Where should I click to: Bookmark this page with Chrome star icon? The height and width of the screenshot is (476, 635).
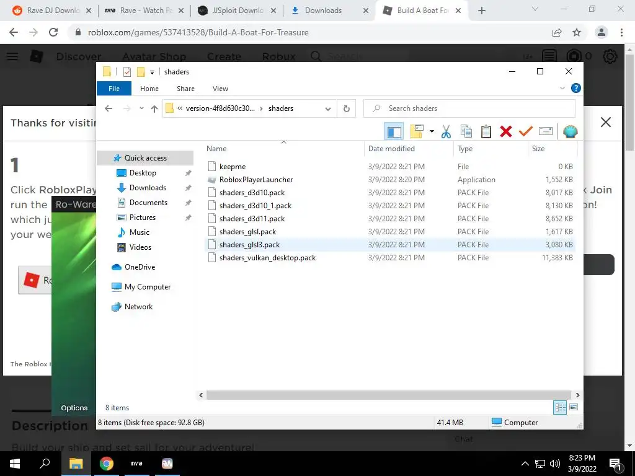[x=577, y=32]
